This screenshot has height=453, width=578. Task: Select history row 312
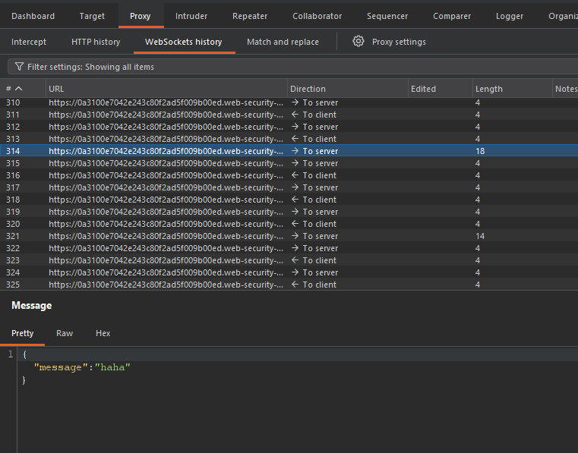[289, 127]
